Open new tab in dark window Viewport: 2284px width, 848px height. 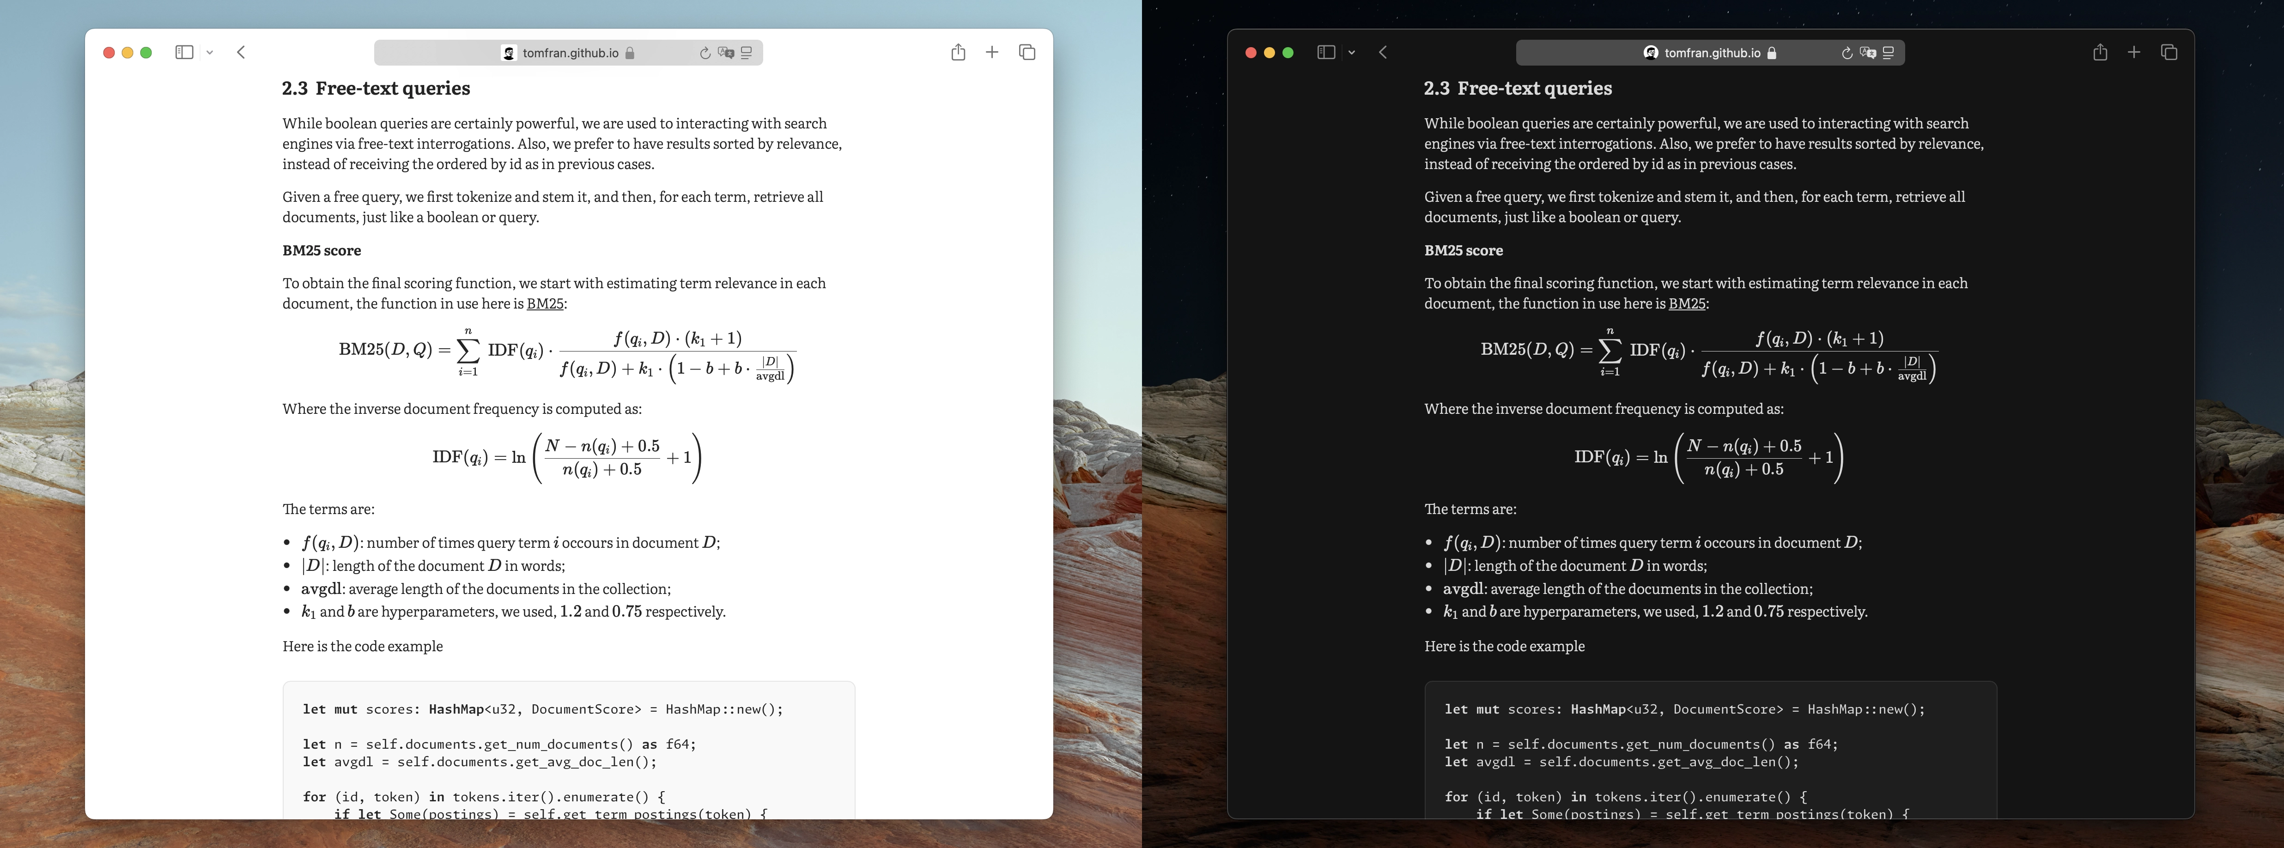tap(2134, 52)
